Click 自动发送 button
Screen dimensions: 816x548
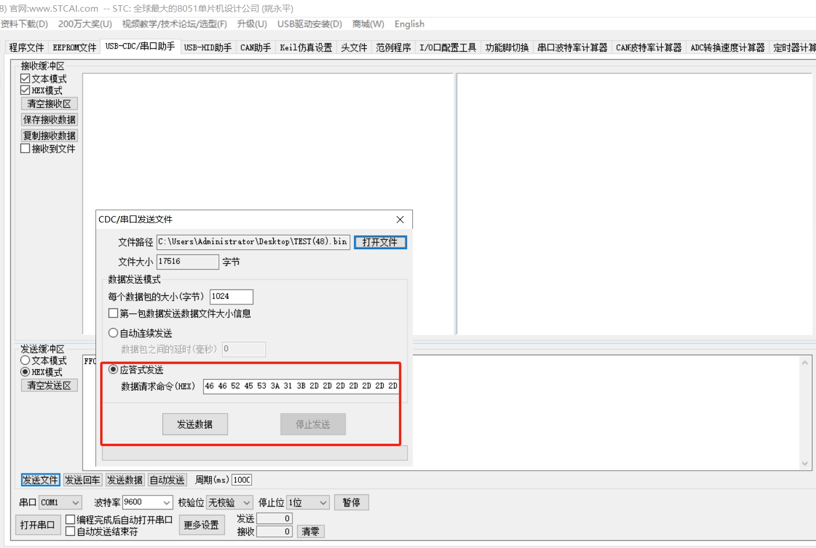pyautogui.click(x=167, y=480)
